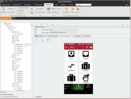Click the yellow icon at toolbar right
Image resolution: width=131 pixels, height=99 pixels.
tap(122, 24)
